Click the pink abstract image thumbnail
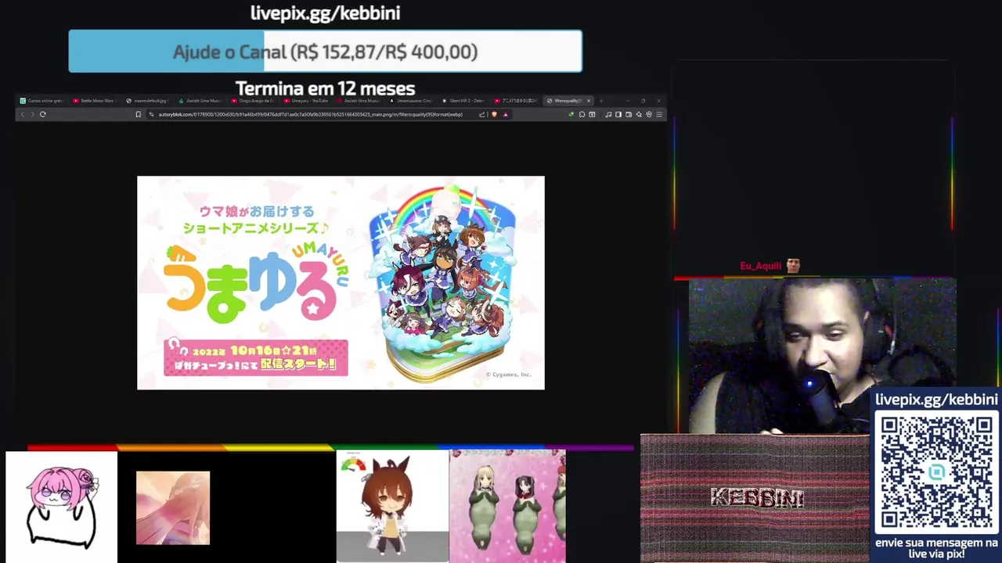Viewport: 1002px width, 563px height. [x=173, y=507]
